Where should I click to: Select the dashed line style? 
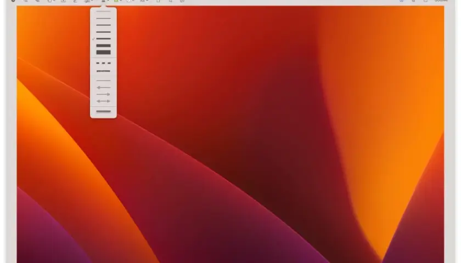(x=103, y=63)
